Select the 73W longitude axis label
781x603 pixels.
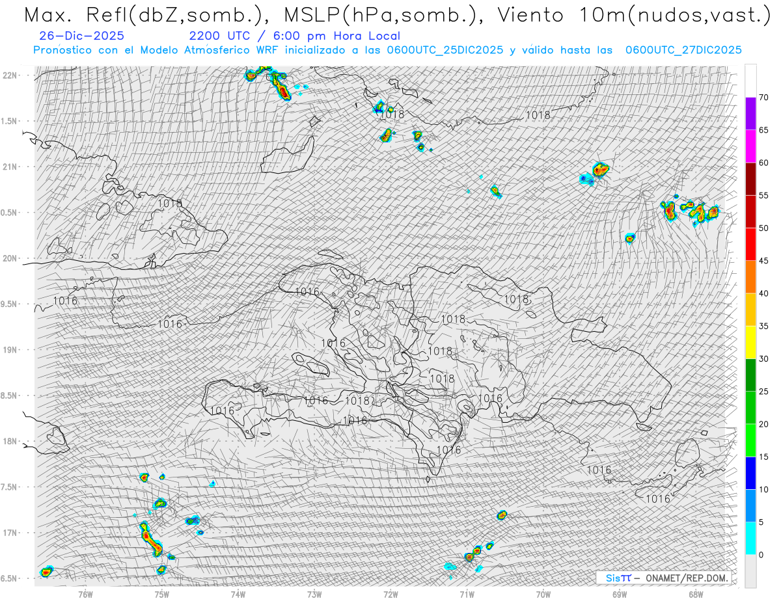(x=314, y=593)
